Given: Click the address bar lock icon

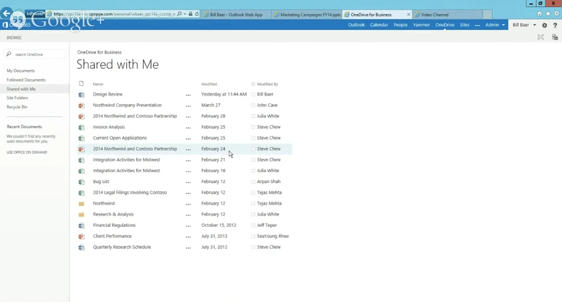Looking at the screenshot, I should click(x=190, y=14).
